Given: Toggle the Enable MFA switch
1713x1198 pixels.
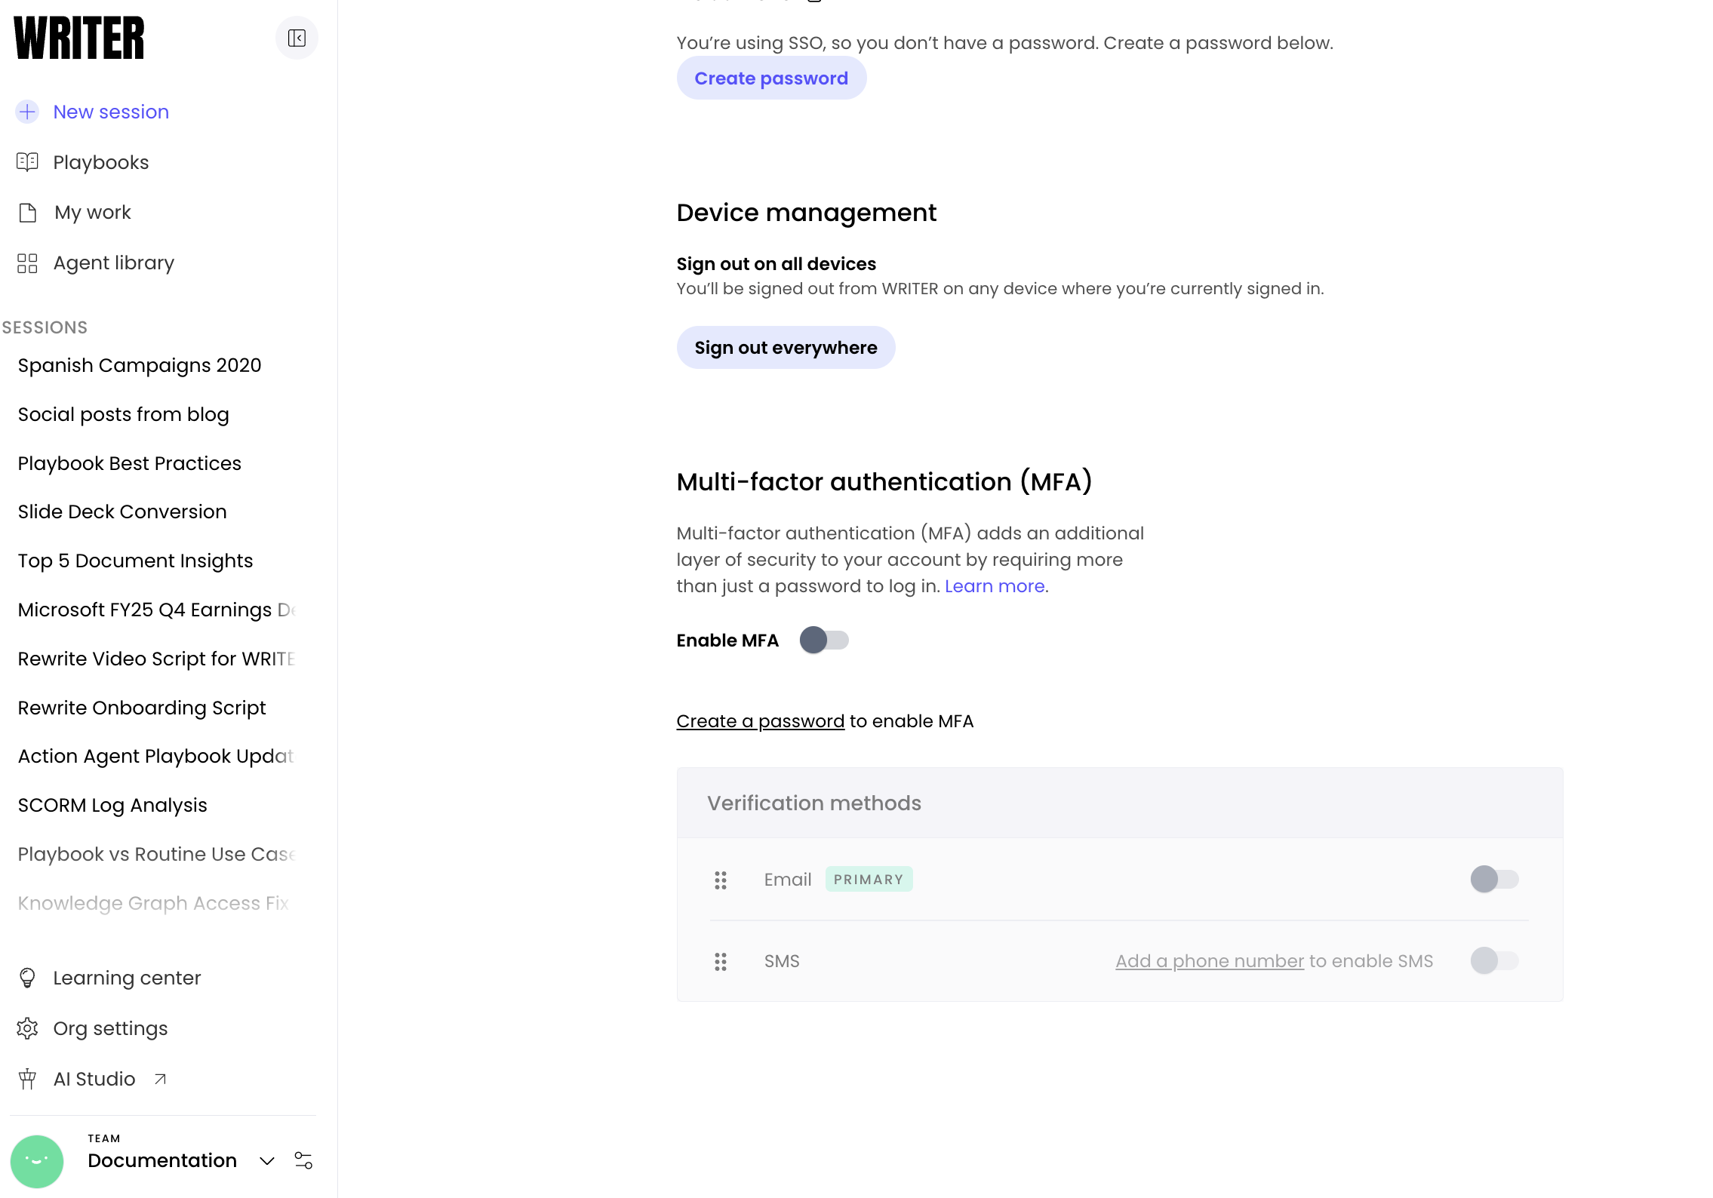Looking at the screenshot, I should coord(824,640).
